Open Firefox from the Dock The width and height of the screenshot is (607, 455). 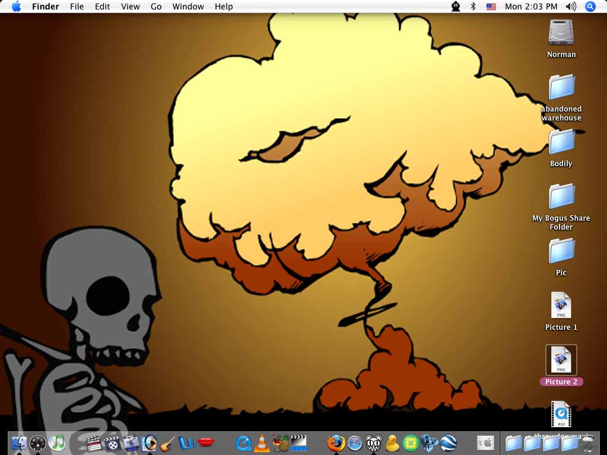coord(336,443)
